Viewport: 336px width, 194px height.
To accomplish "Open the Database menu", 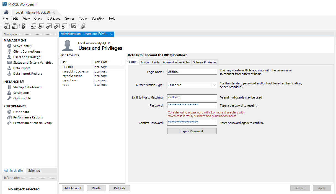I will click(54, 19).
